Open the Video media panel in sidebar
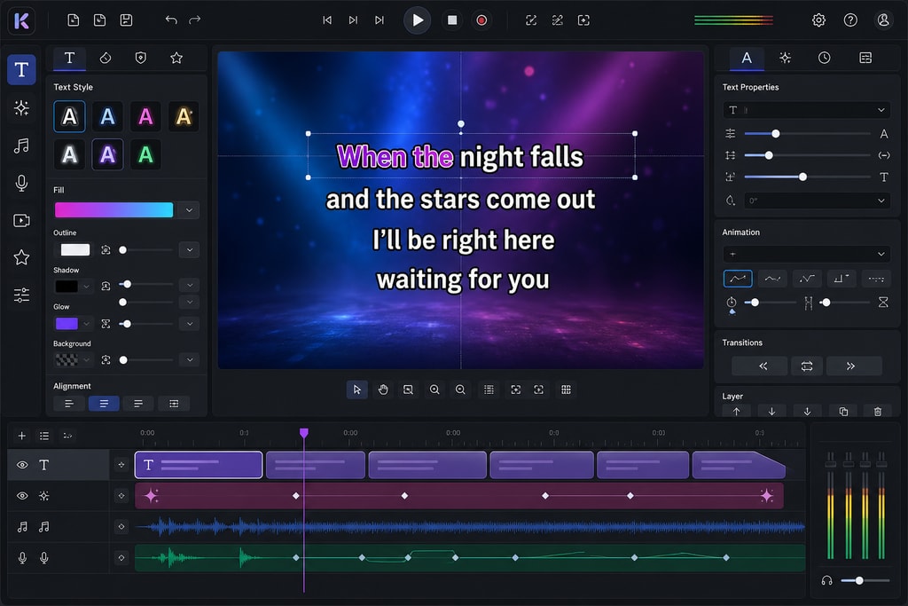The image size is (908, 606). 21,221
